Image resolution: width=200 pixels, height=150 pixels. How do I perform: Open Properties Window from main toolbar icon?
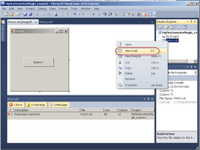128,14
